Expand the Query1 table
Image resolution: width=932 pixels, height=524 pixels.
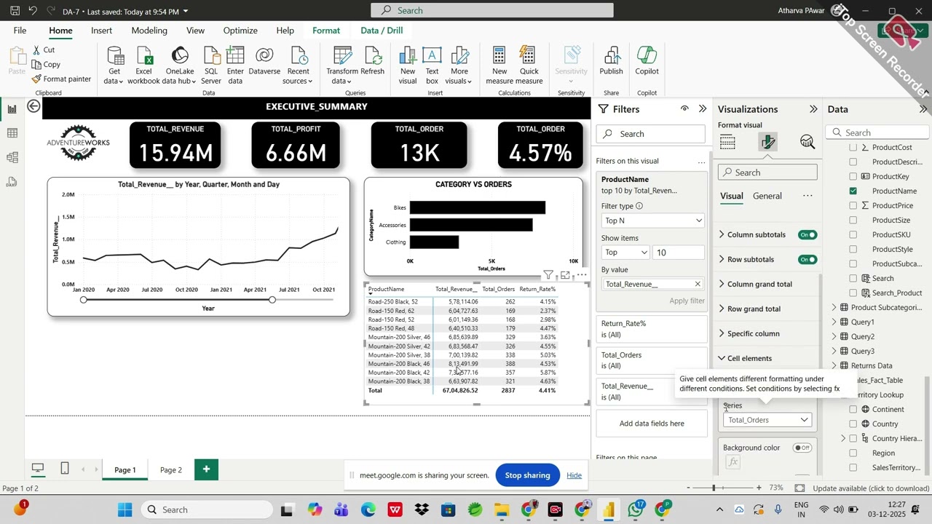(834, 322)
